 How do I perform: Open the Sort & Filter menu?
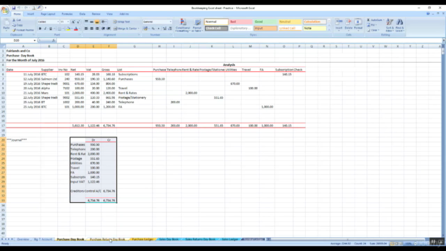point(390,25)
